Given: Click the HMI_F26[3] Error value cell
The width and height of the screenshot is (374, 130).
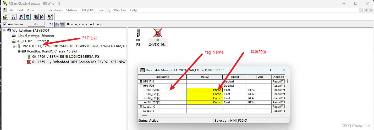Looking at the screenshot, I should [205, 102].
